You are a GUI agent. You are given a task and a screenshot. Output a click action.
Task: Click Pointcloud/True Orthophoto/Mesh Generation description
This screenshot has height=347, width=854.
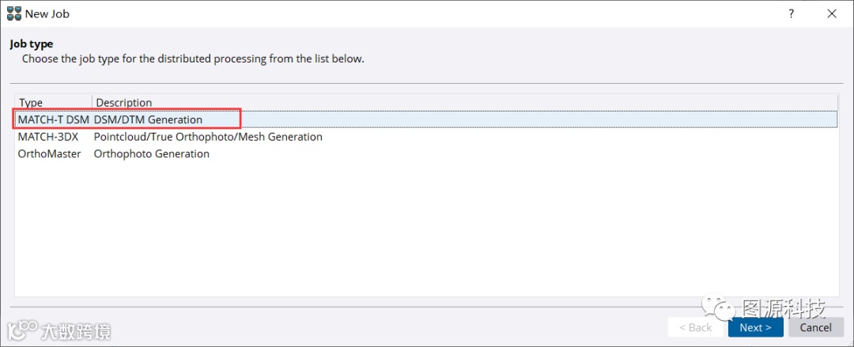[208, 137]
